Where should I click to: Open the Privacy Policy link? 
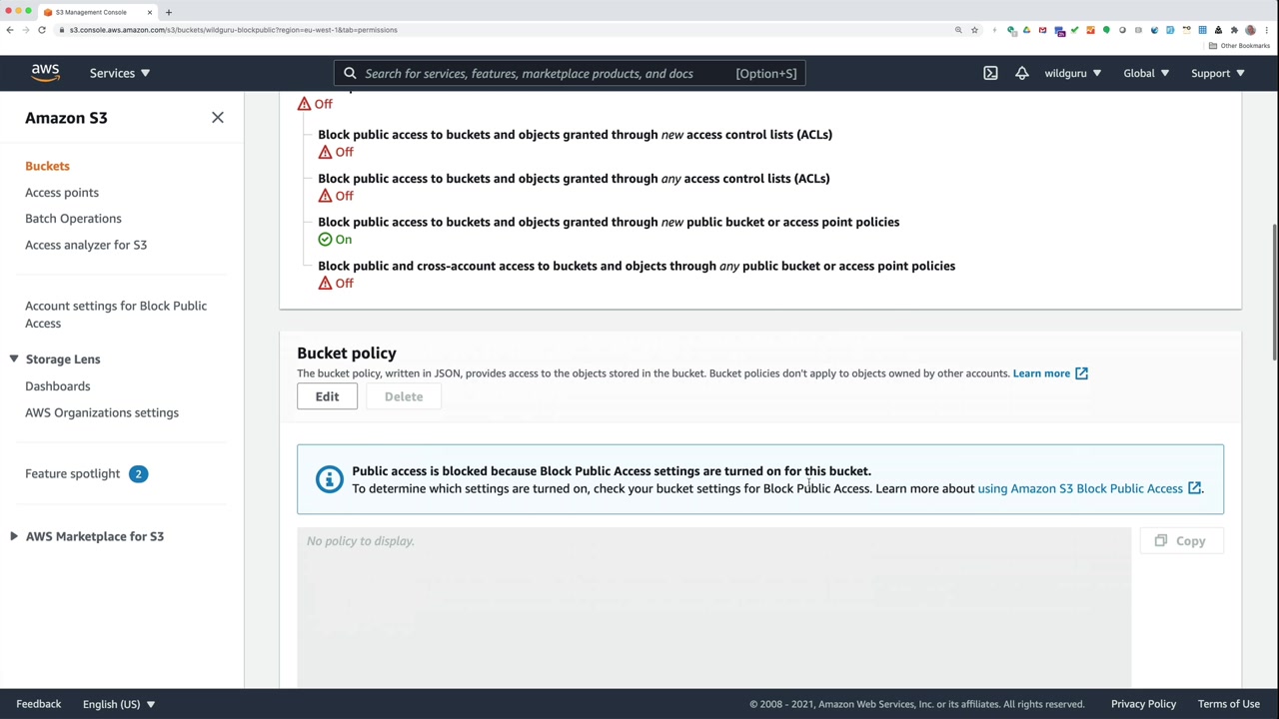tap(1143, 704)
